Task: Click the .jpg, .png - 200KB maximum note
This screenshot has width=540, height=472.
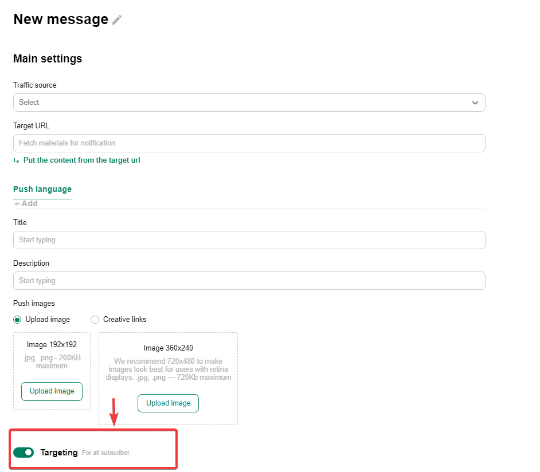Action: click(52, 362)
